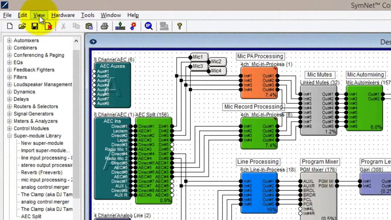Expand the Meters & Analyzers node
The width and height of the screenshot is (391, 220).
click(x=9, y=121)
